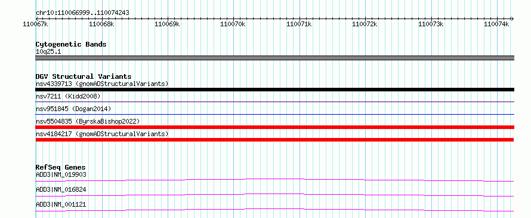Screen dimensions: 531x218
Task: Click the red nsv4184217 variant bar
Action: (274, 140)
